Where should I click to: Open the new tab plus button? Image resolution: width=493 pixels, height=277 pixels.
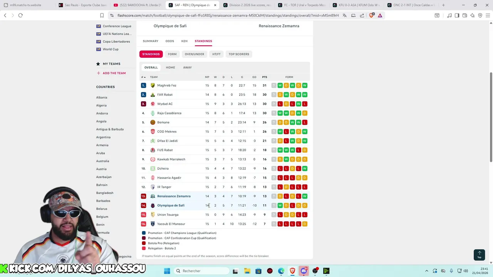click(443, 5)
